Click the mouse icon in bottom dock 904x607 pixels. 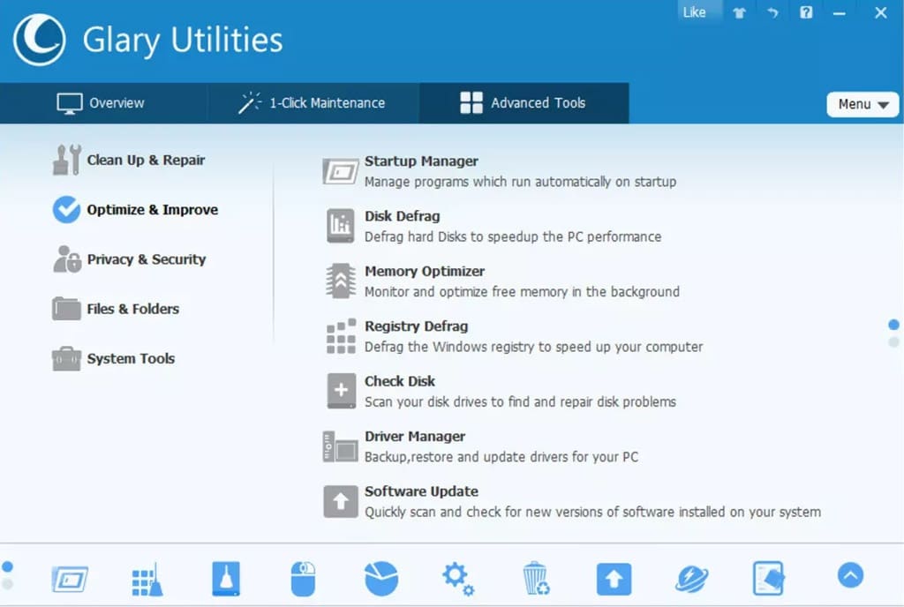coord(303,579)
